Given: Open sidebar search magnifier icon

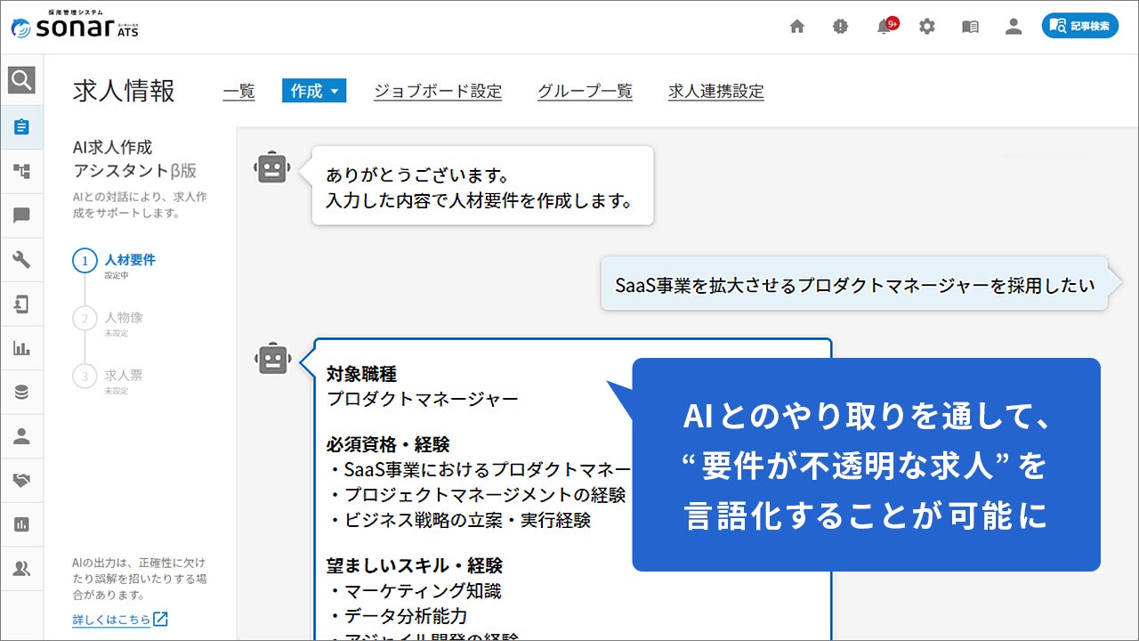Looking at the screenshot, I should click(21, 81).
